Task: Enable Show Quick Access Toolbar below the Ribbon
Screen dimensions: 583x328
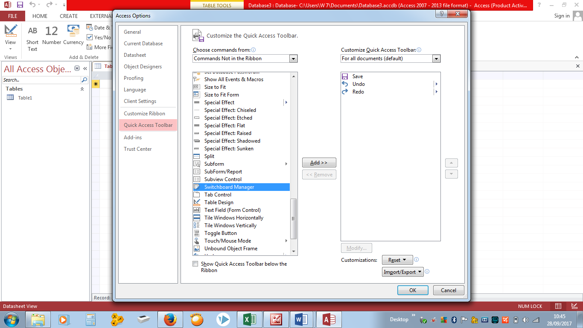Action: [x=195, y=264]
